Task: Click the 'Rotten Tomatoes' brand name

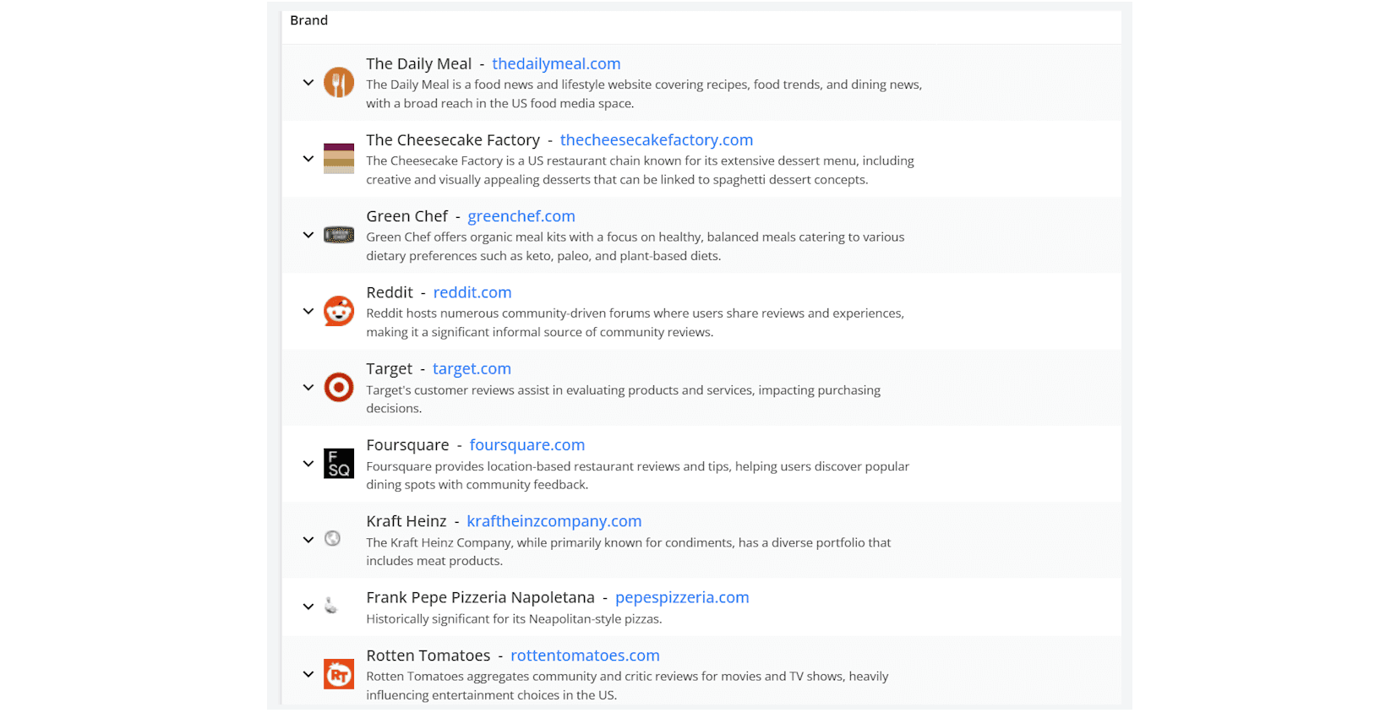Action: tap(428, 656)
